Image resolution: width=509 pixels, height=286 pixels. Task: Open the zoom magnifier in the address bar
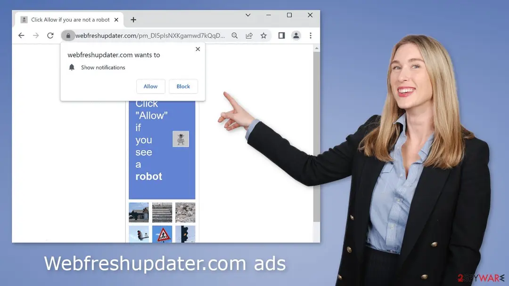234,36
